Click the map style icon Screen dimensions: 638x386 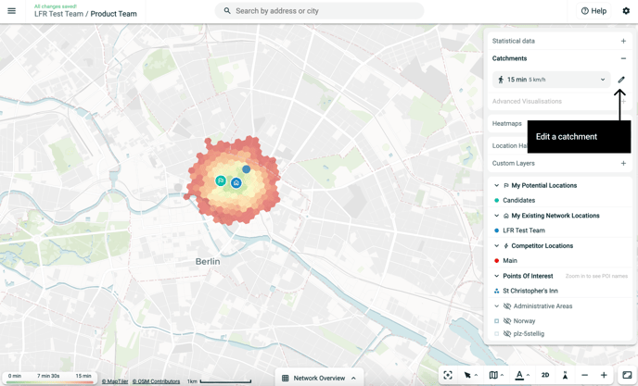(493, 375)
